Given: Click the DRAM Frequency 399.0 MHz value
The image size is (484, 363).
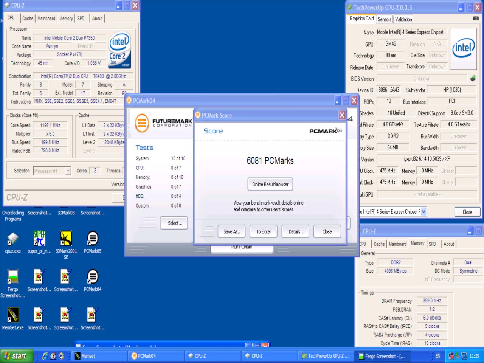Looking at the screenshot, I should coord(432,301).
